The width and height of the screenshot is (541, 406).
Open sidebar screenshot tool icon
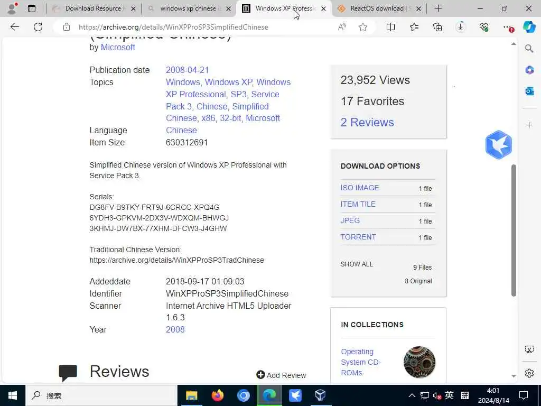(x=529, y=349)
